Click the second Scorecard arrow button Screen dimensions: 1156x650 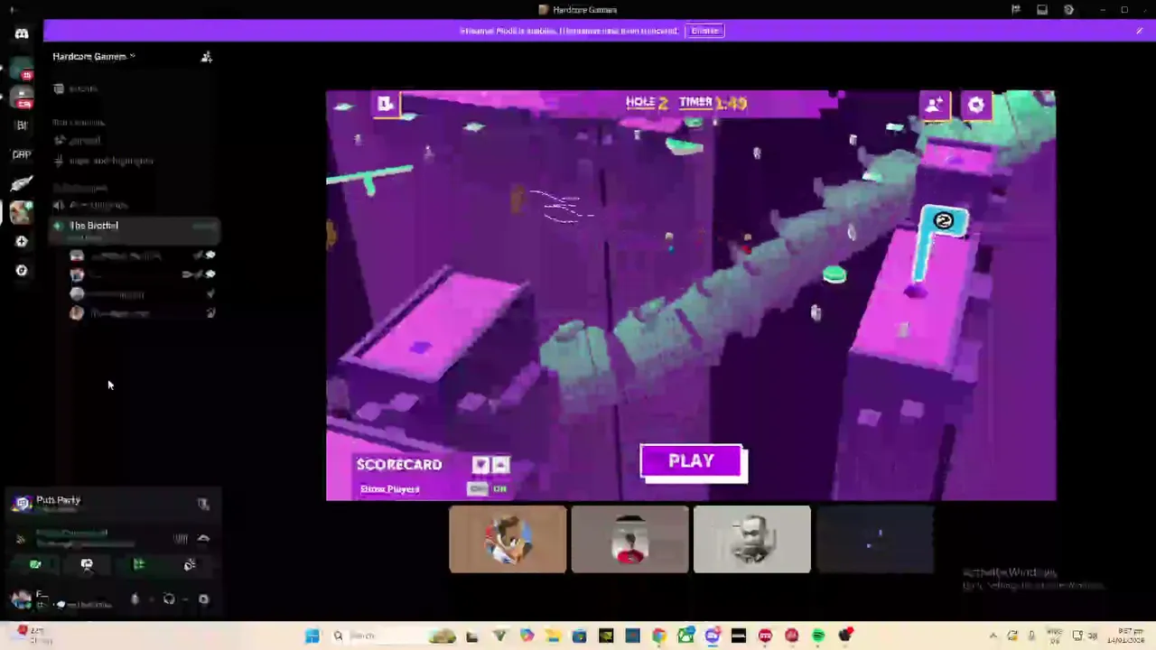[501, 465]
